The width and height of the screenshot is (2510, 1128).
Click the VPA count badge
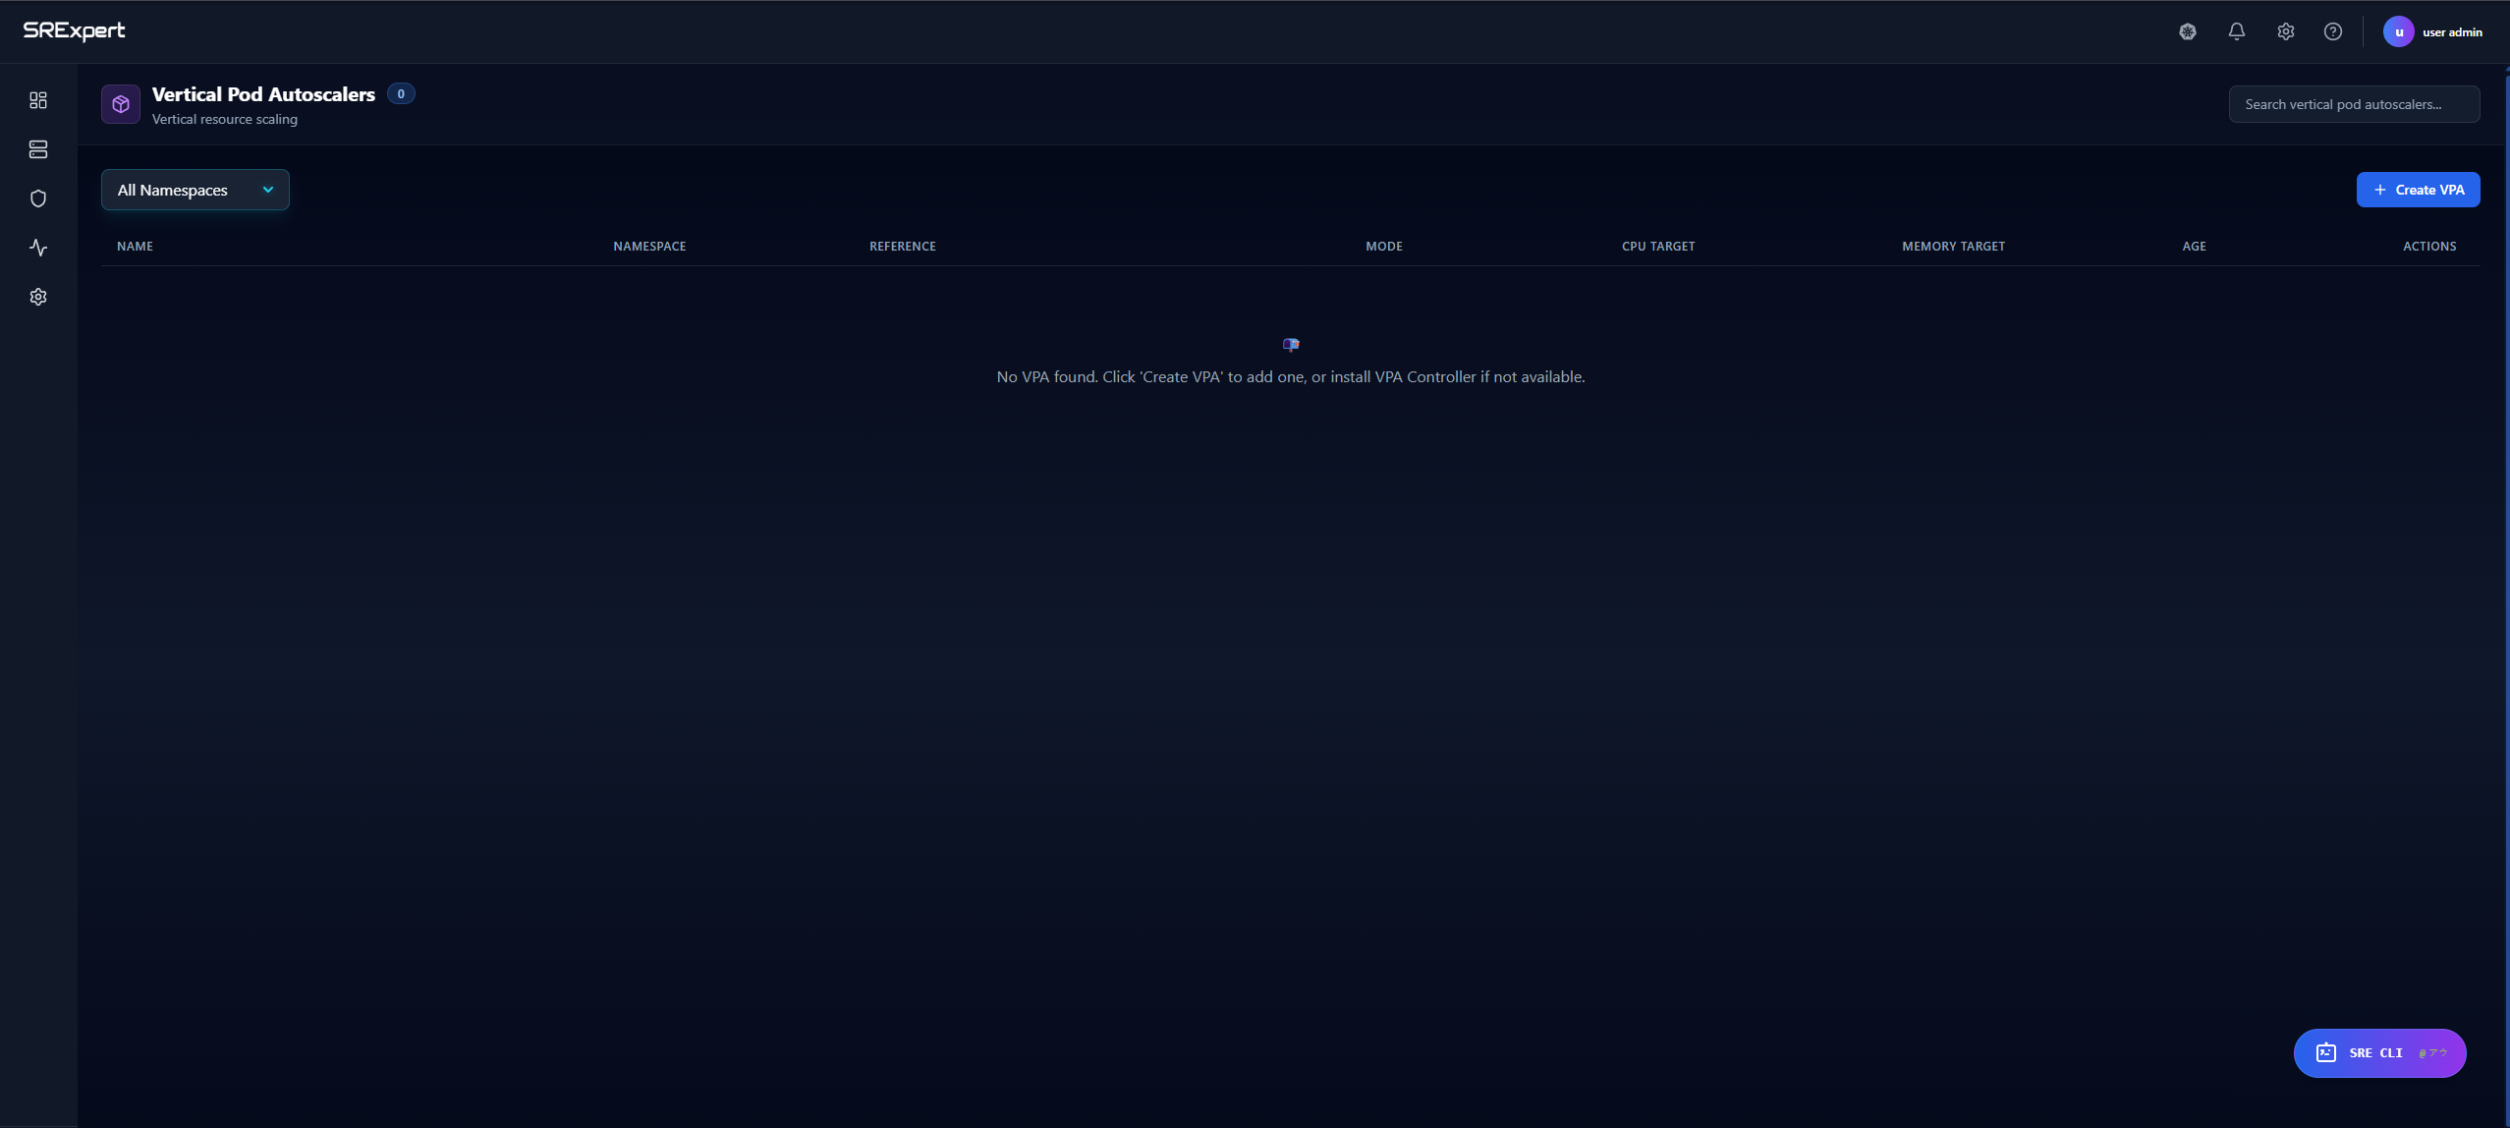[x=401, y=94]
